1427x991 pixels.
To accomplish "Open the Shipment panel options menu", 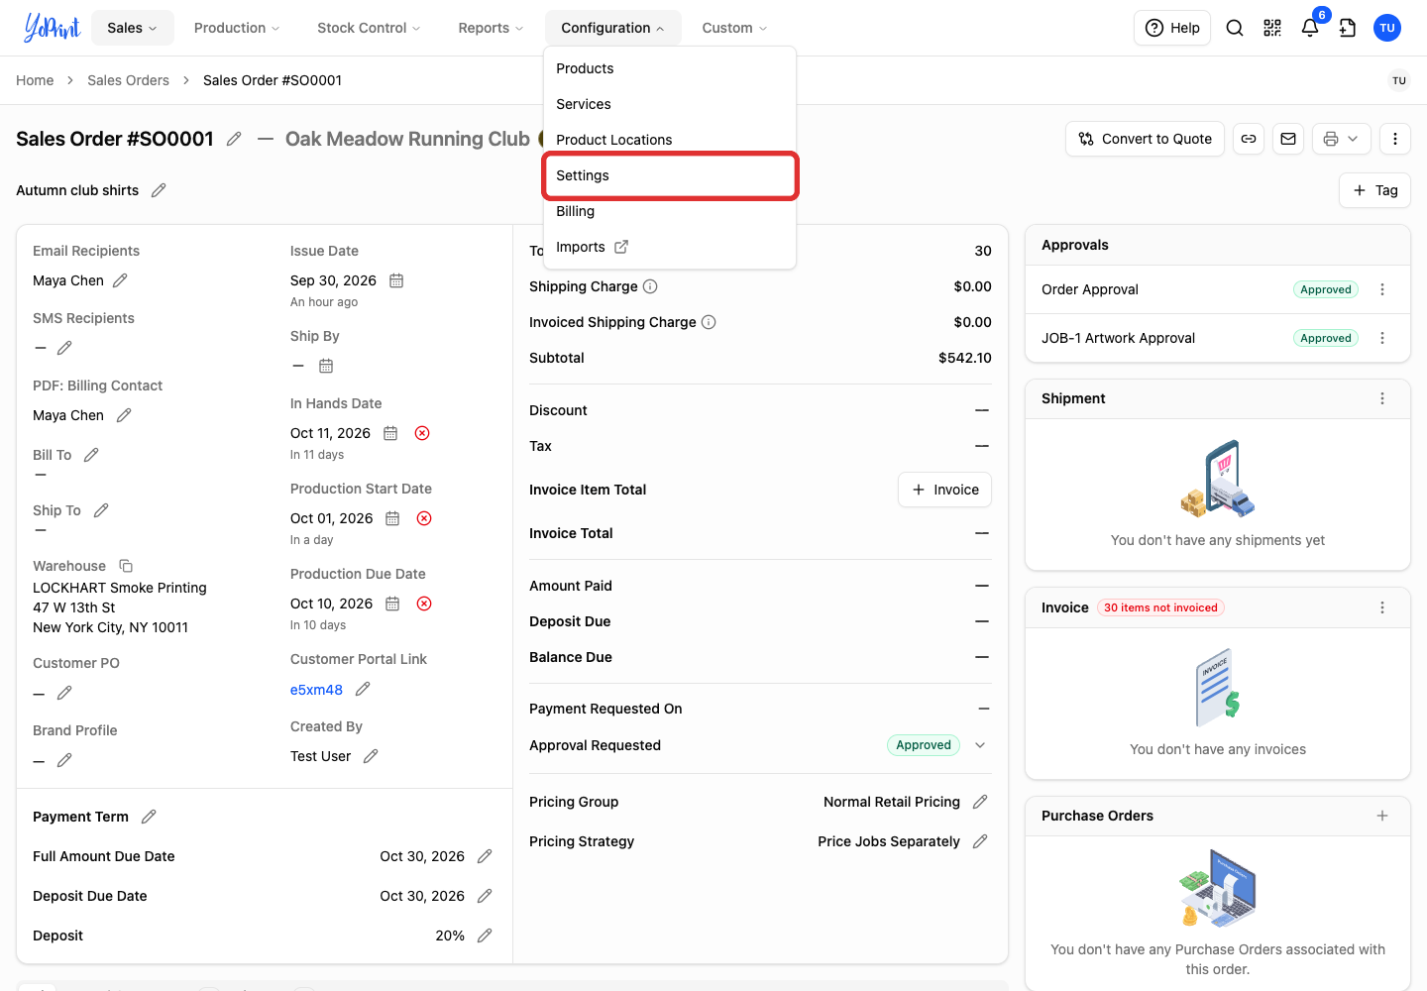I will 1382,398.
